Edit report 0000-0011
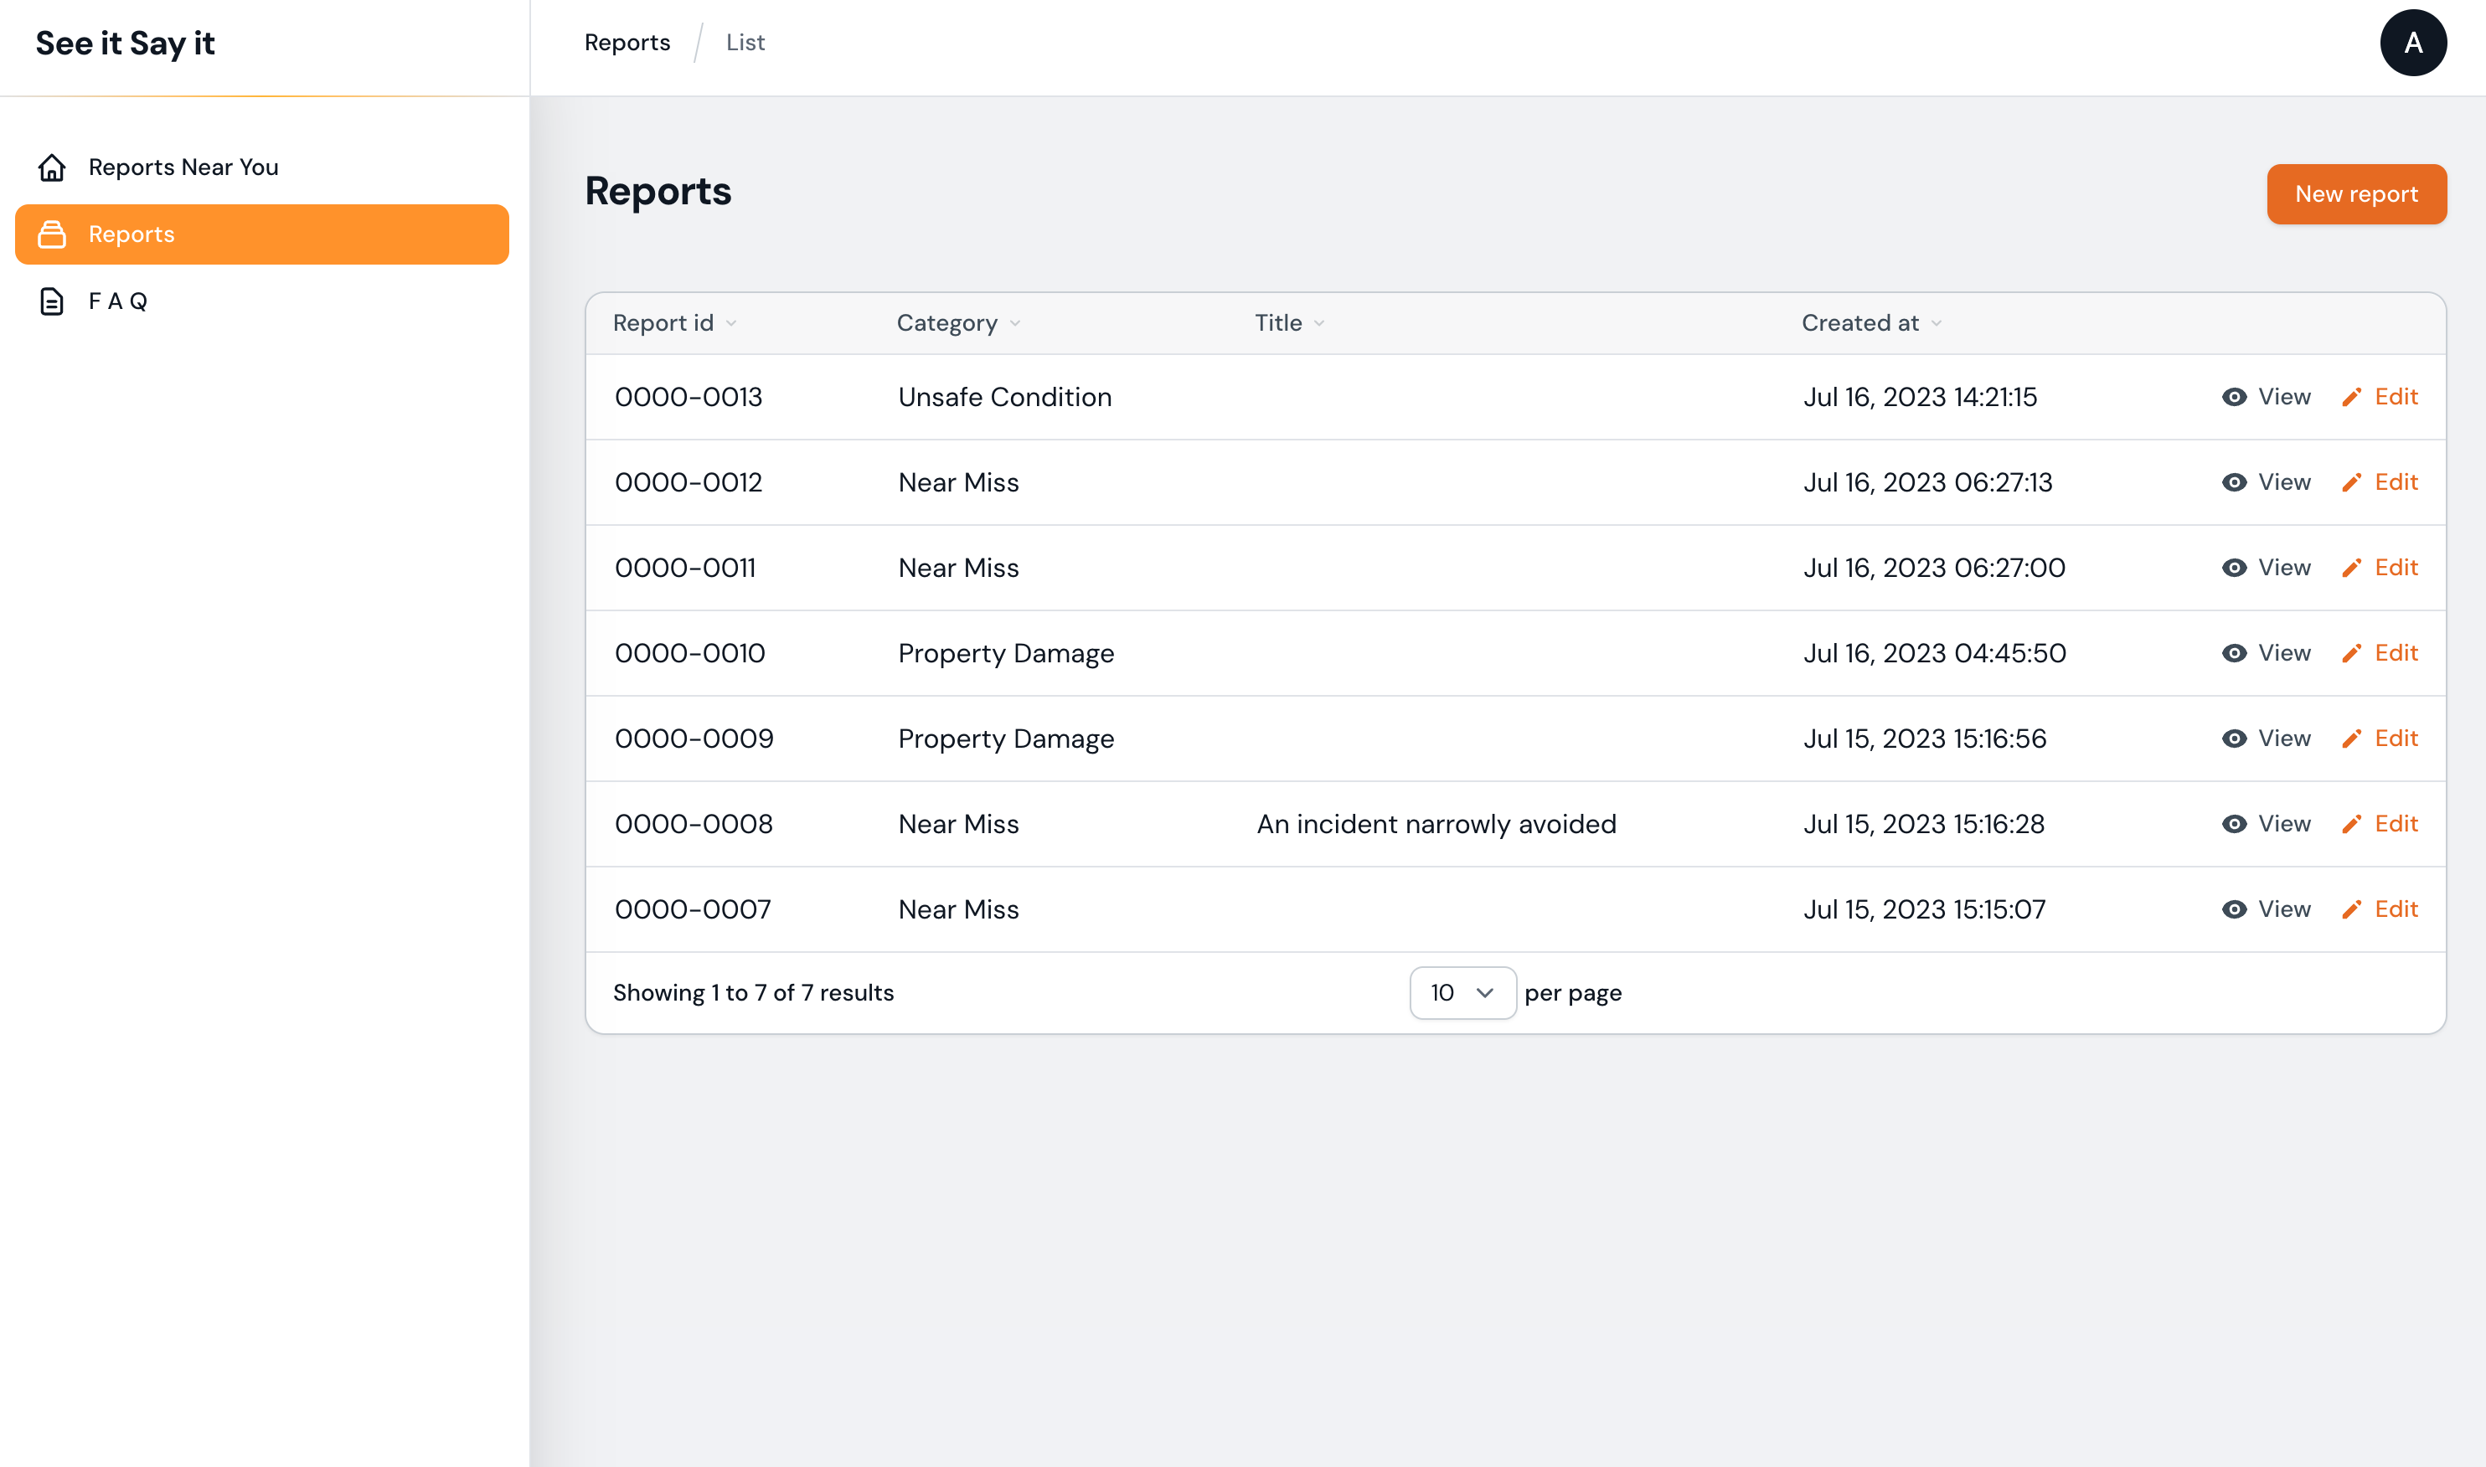This screenshot has width=2486, height=1467. [2380, 568]
